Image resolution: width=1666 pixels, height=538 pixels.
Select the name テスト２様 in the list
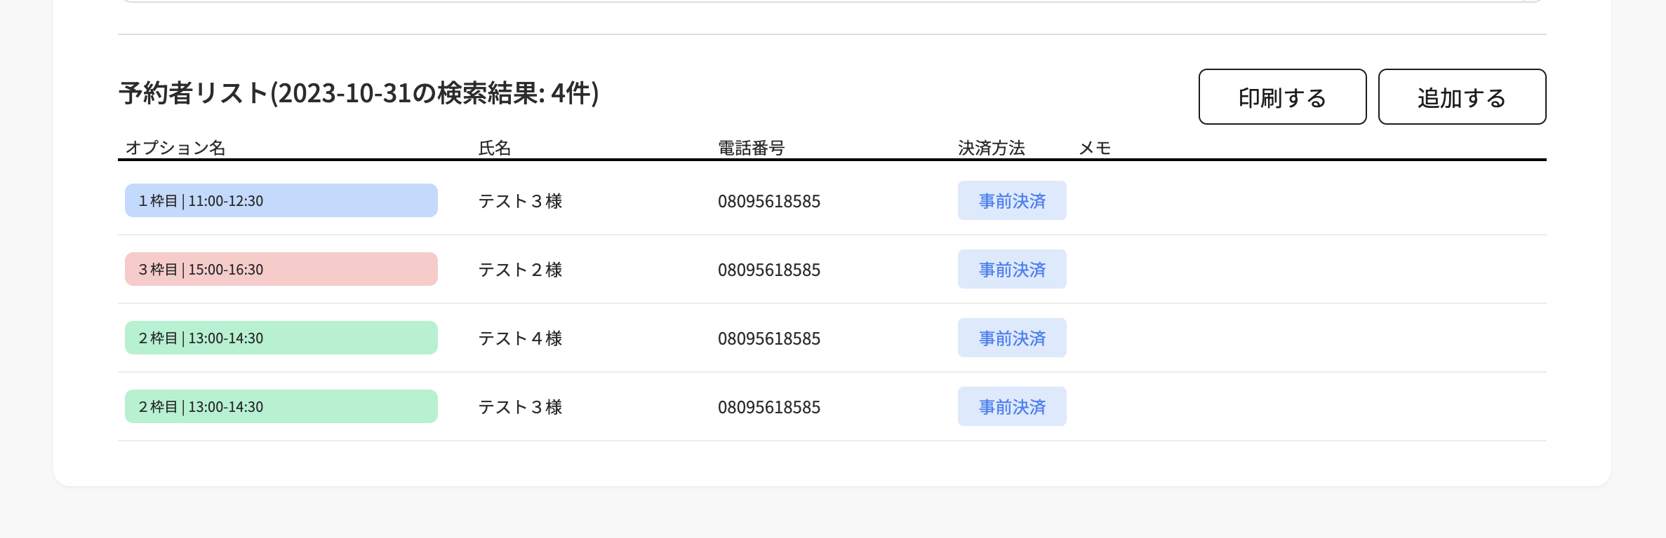click(519, 270)
